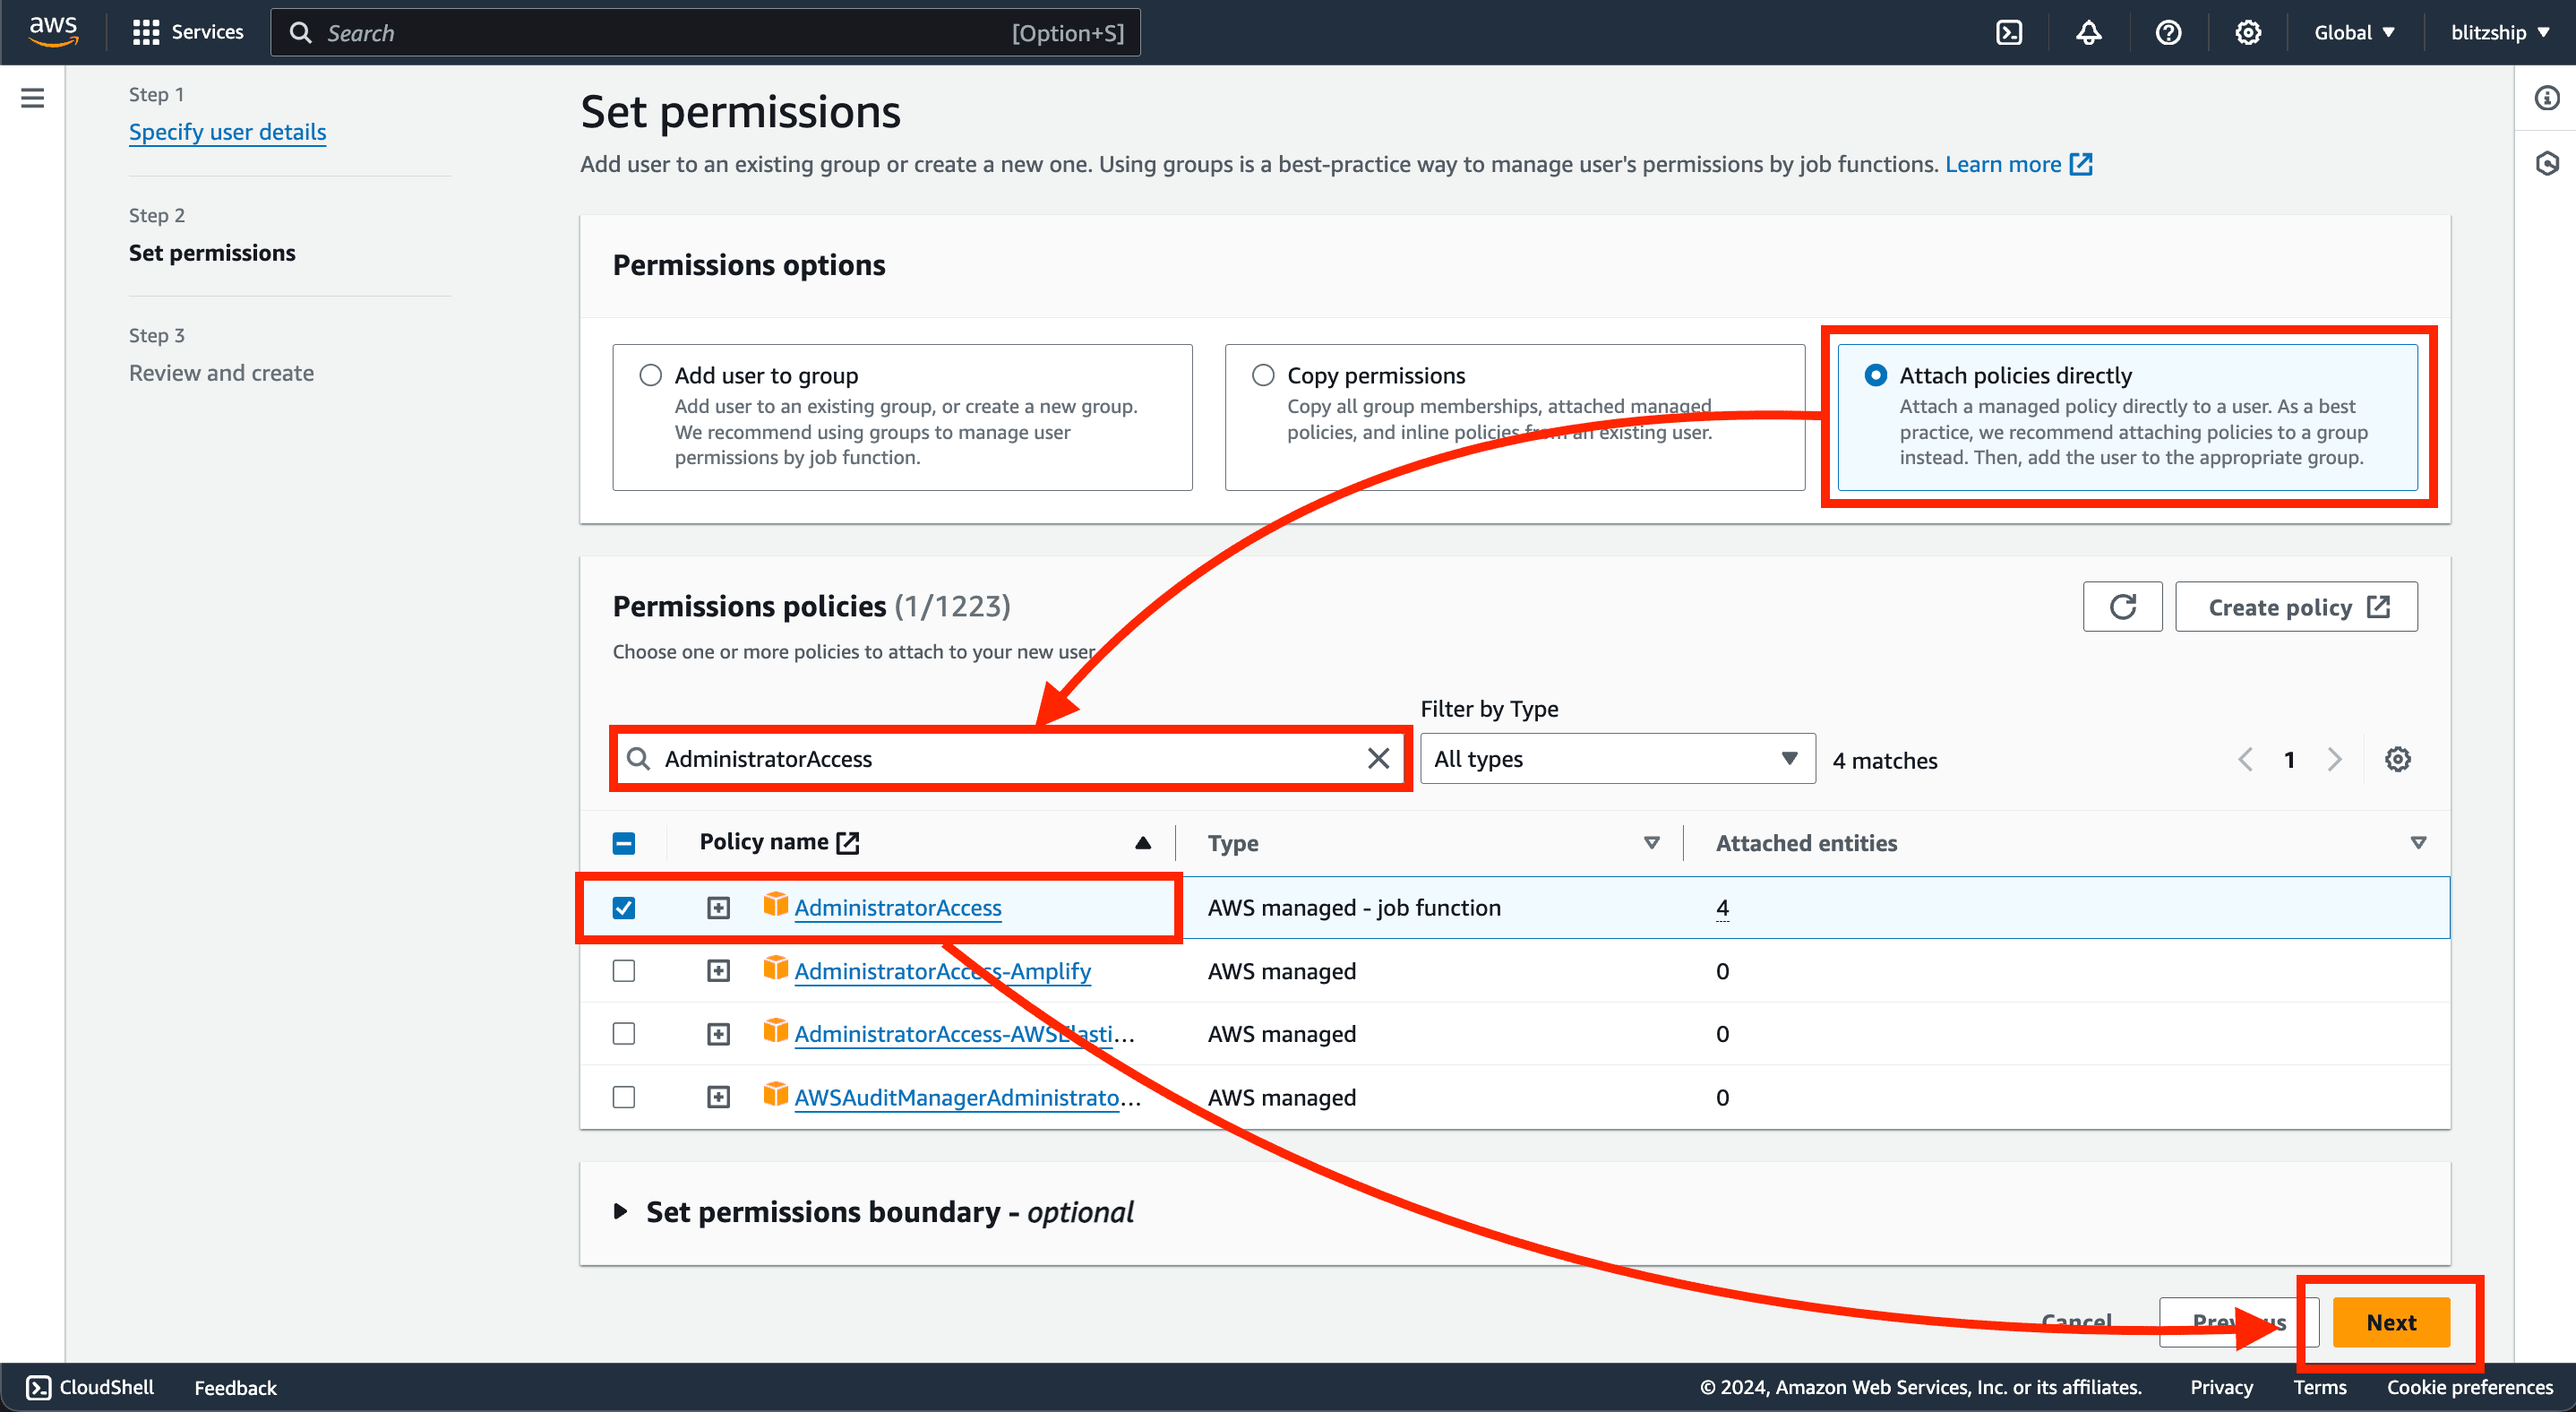Check the AdministratorAccess policy checkbox
The width and height of the screenshot is (2576, 1412).
[x=628, y=906]
